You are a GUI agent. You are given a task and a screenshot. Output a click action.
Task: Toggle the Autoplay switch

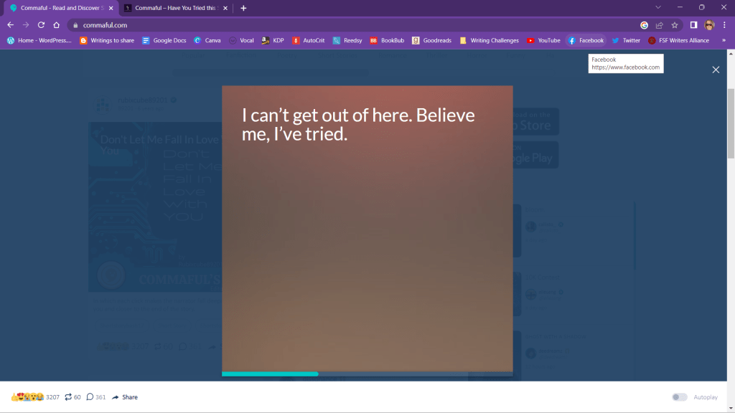tap(679, 397)
